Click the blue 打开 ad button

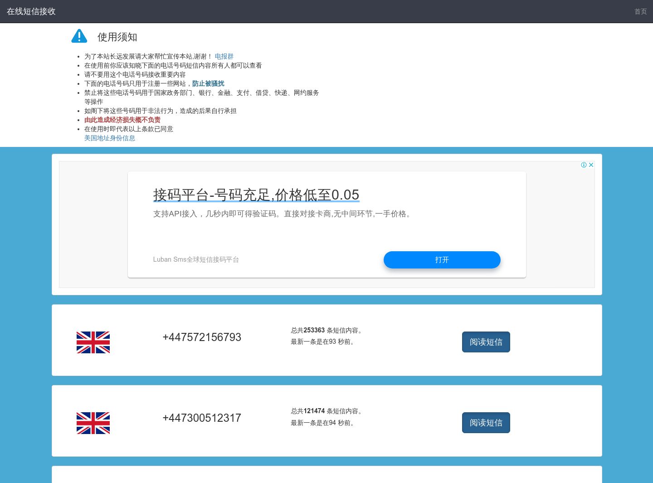(x=442, y=260)
